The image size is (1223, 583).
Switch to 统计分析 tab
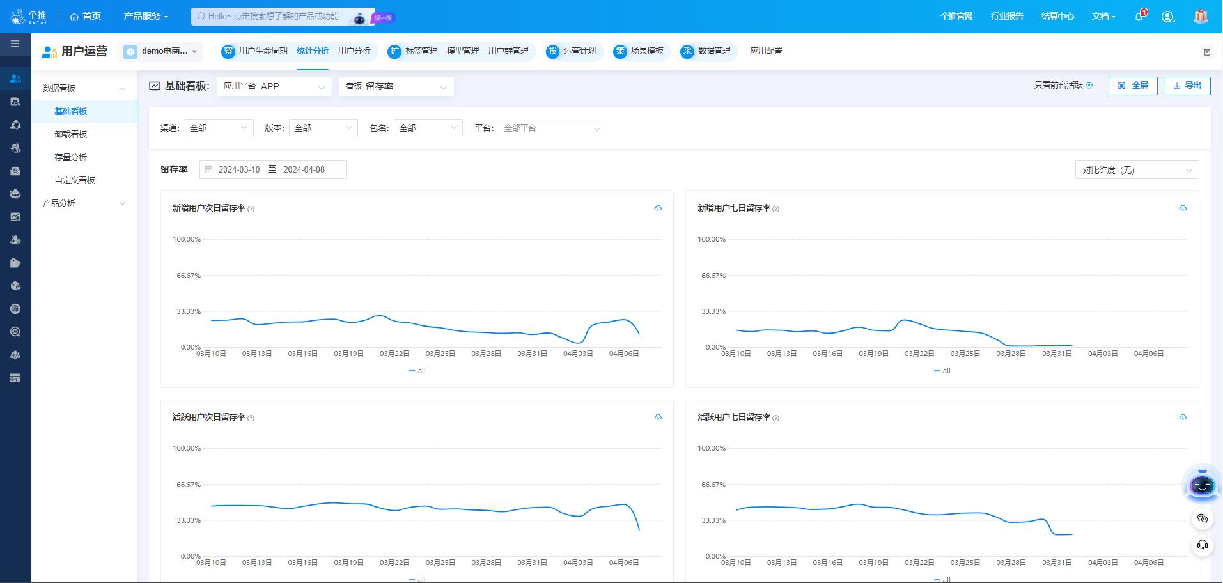[x=313, y=51]
